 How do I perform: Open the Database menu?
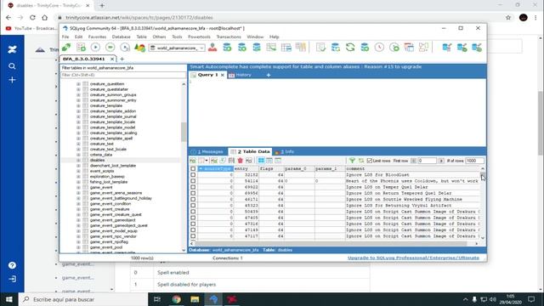(121, 37)
